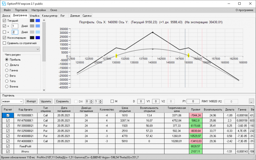Switch to the Доска tab

pyautogui.click(x=6, y=16)
